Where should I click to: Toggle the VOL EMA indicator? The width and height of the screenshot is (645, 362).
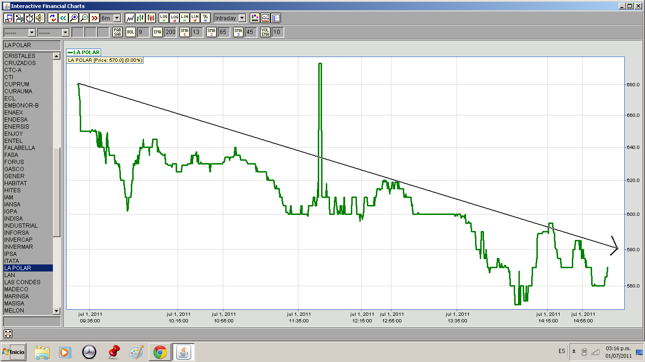click(265, 32)
